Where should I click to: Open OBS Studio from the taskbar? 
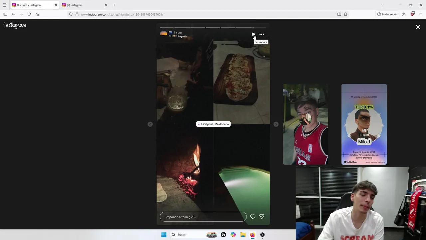[x=262, y=235]
